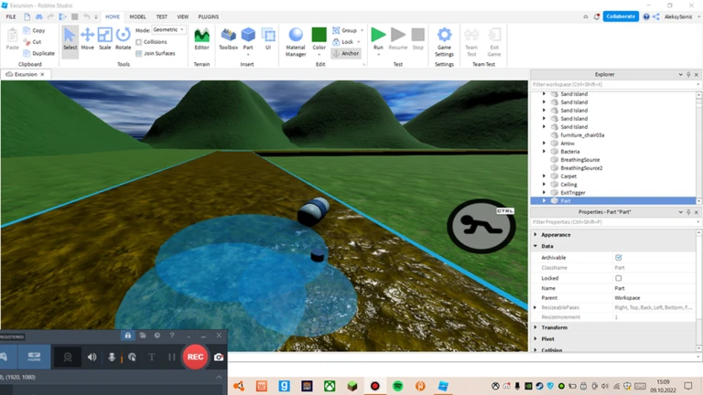
Task: Open Spotify from the taskbar
Action: pos(397,386)
